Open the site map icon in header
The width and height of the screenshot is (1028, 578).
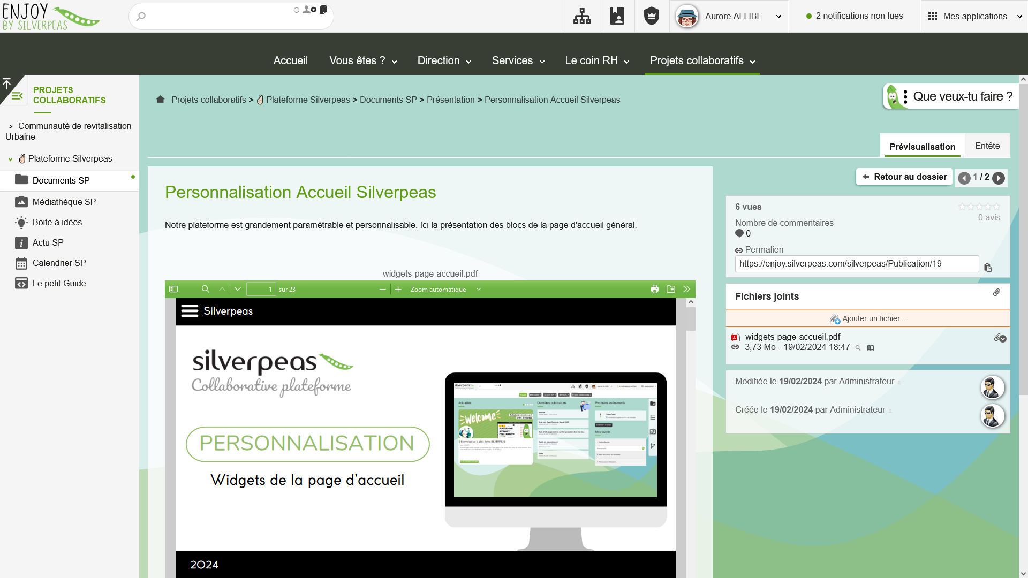(582, 16)
